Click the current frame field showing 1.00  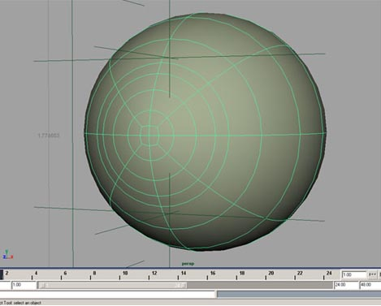click(x=354, y=274)
